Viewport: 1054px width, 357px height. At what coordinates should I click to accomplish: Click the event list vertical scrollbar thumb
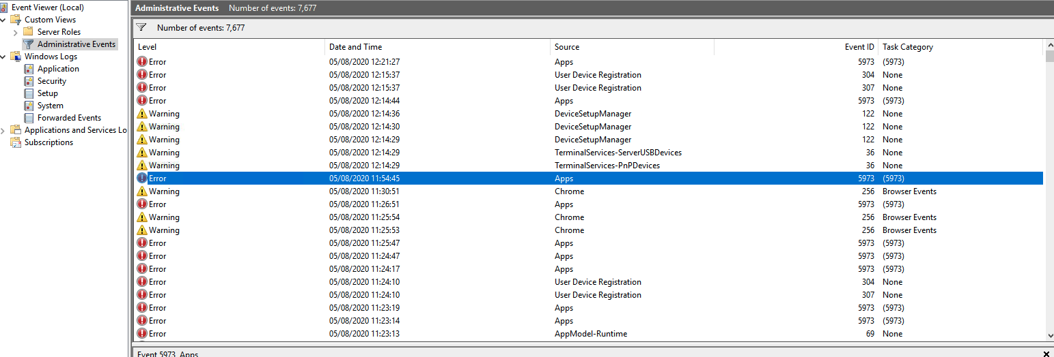(x=1049, y=57)
